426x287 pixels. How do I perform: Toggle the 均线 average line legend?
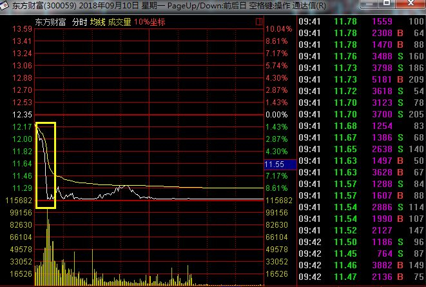[97, 22]
